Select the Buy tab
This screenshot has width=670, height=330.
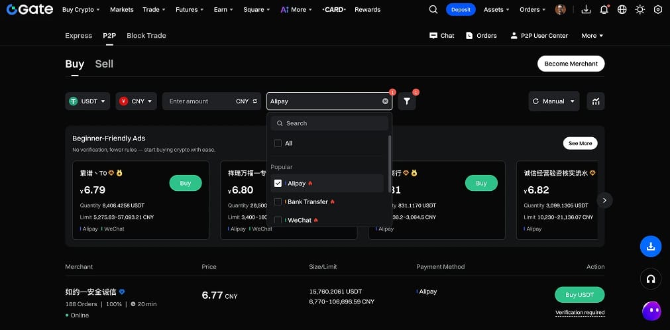(75, 64)
